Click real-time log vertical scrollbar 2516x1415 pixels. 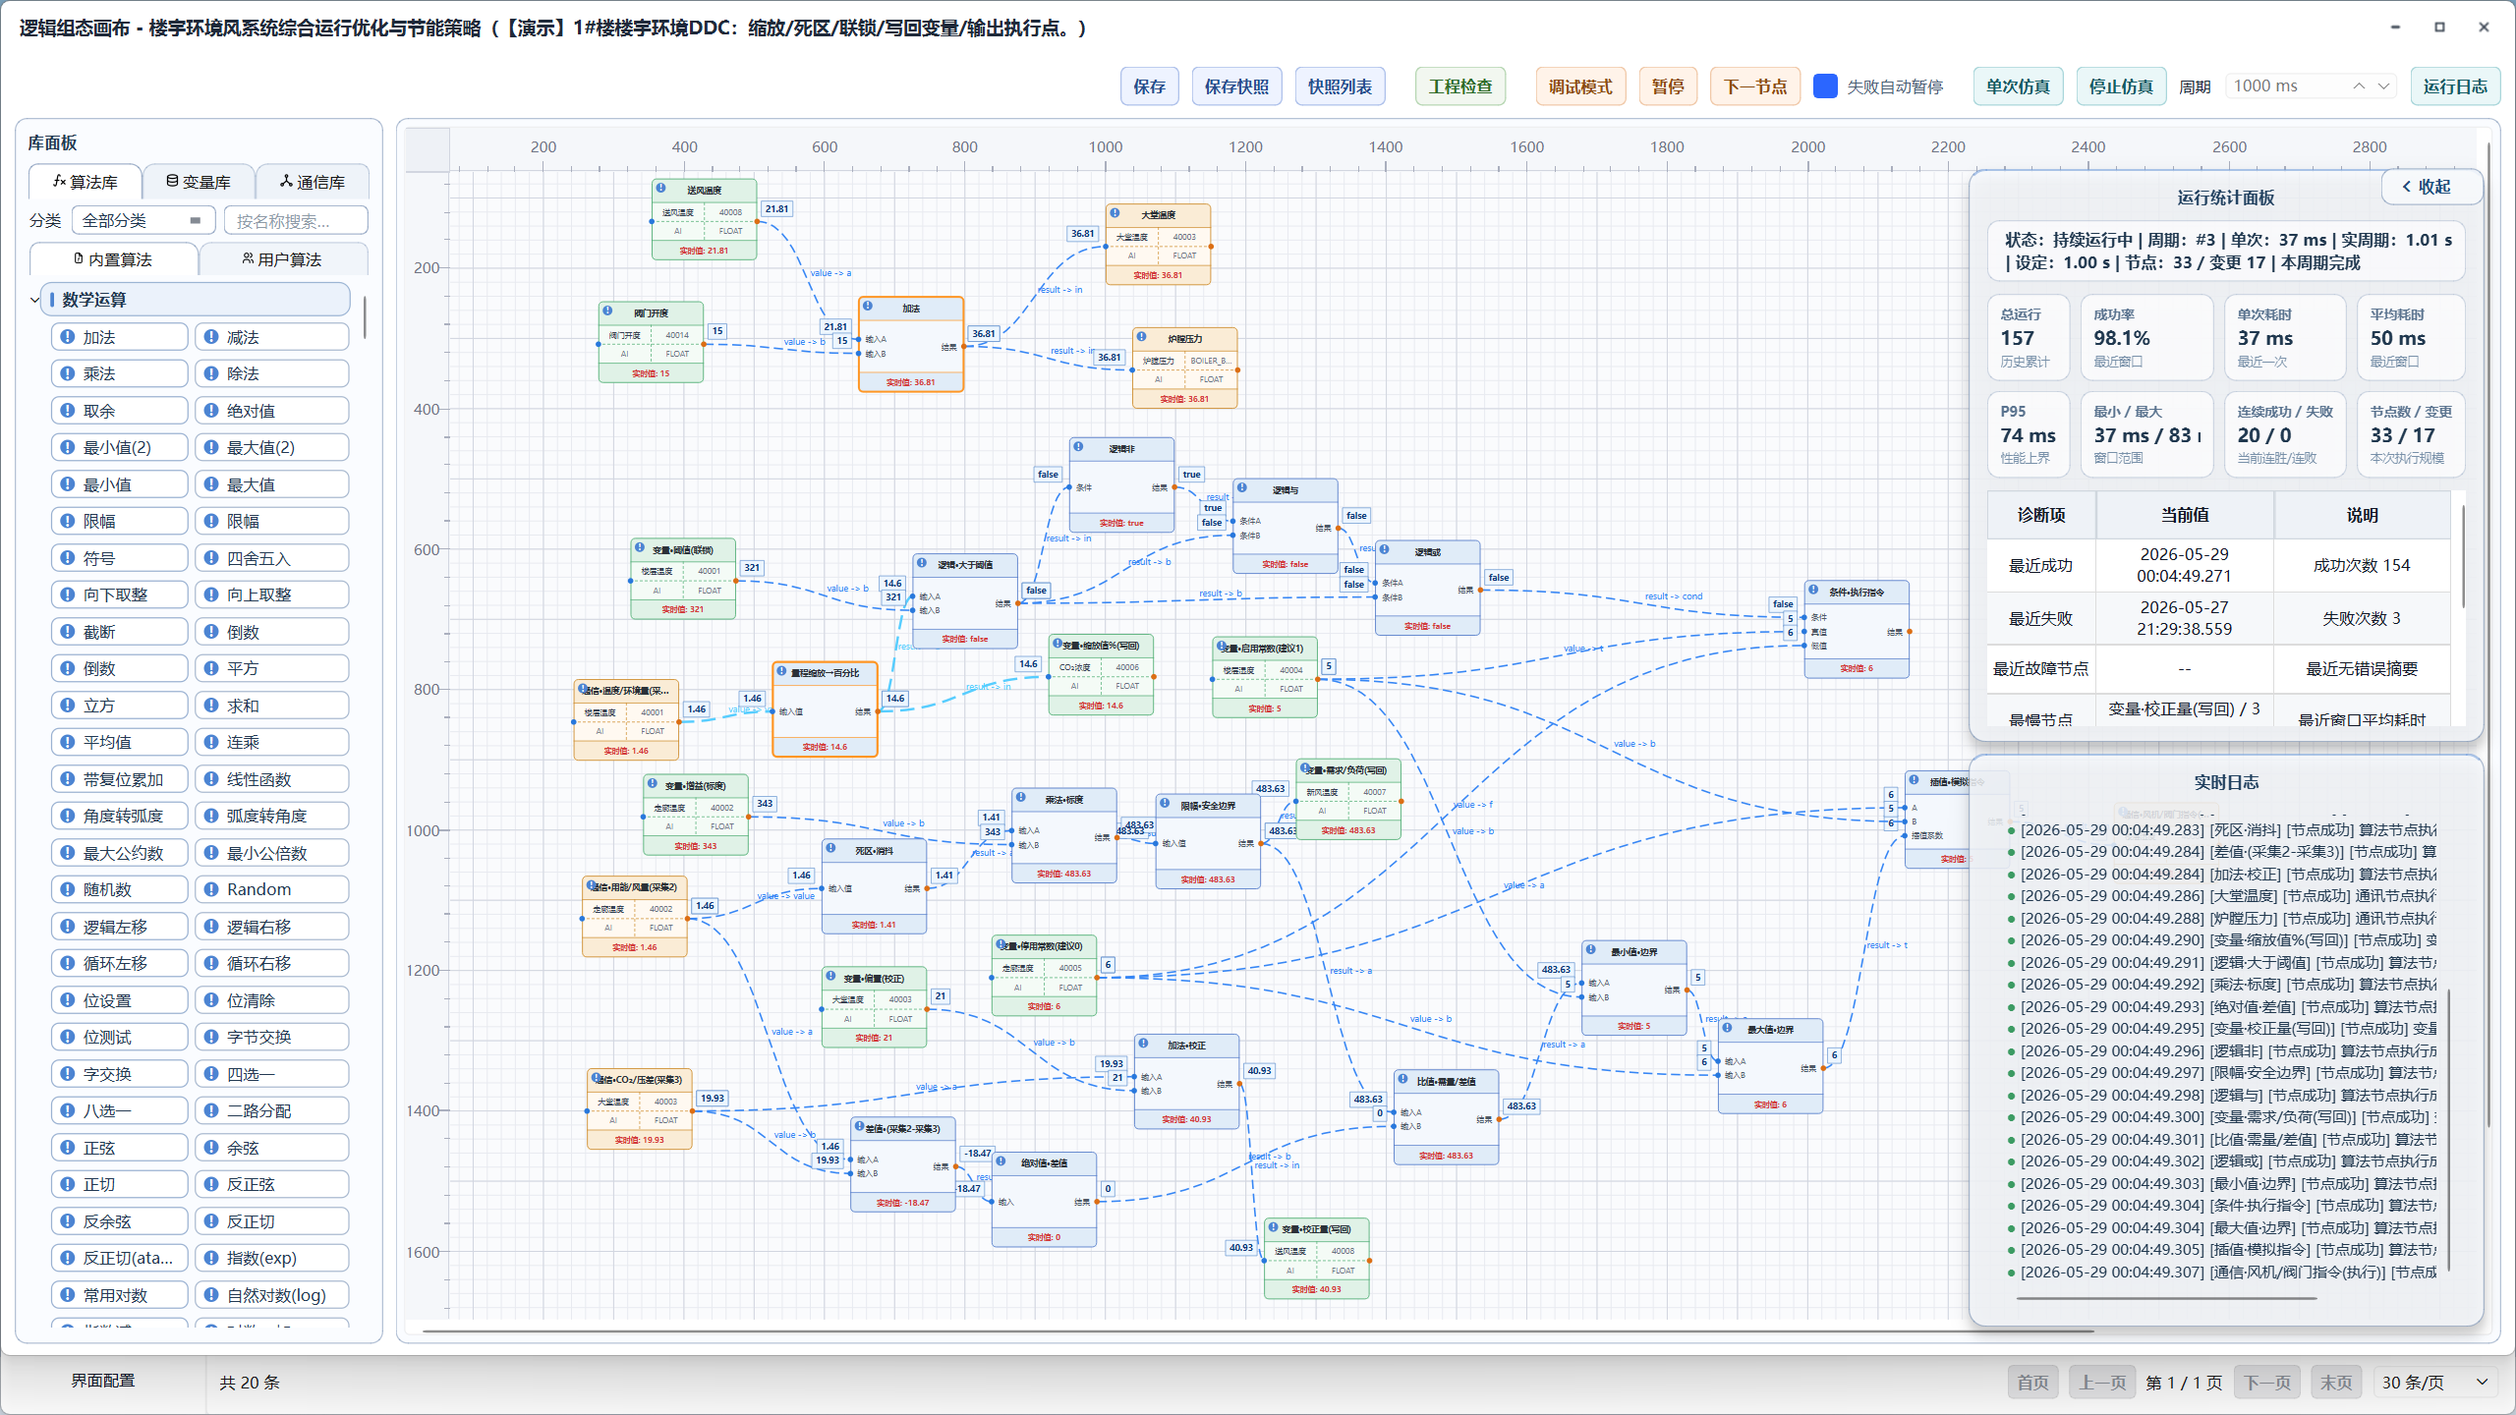[x=2449, y=1130]
